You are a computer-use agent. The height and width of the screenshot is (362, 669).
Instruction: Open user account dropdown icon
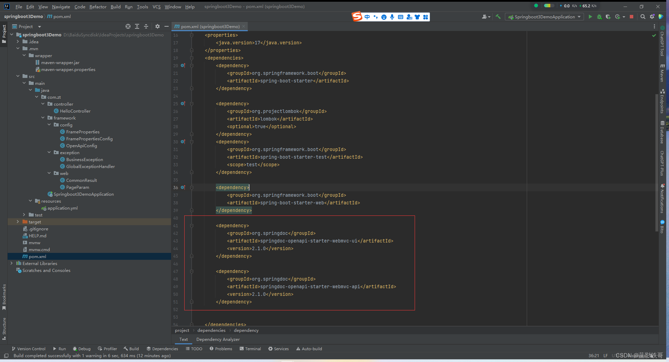point(486,17)
